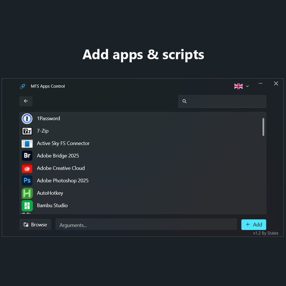Click the Bambu Studio app icon

27,206
